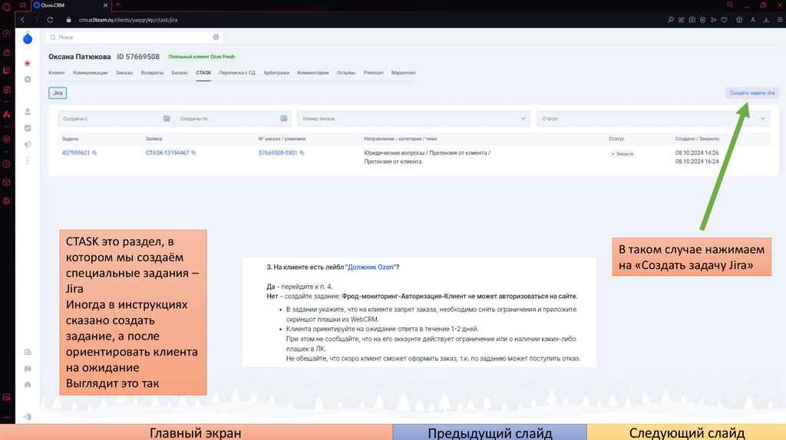Image resolution: width=786 pixels, height=440 pixels.
Task: Click the browser camera snapshot icon
Action: [692, 20]
